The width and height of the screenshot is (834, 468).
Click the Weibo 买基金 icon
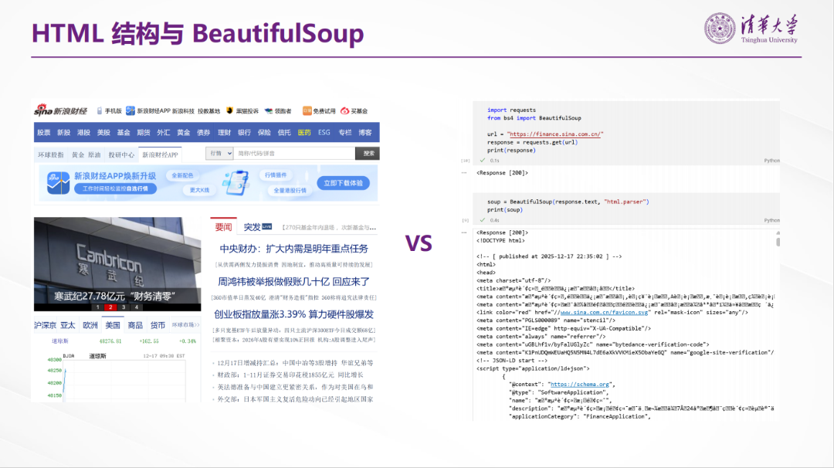344,110
